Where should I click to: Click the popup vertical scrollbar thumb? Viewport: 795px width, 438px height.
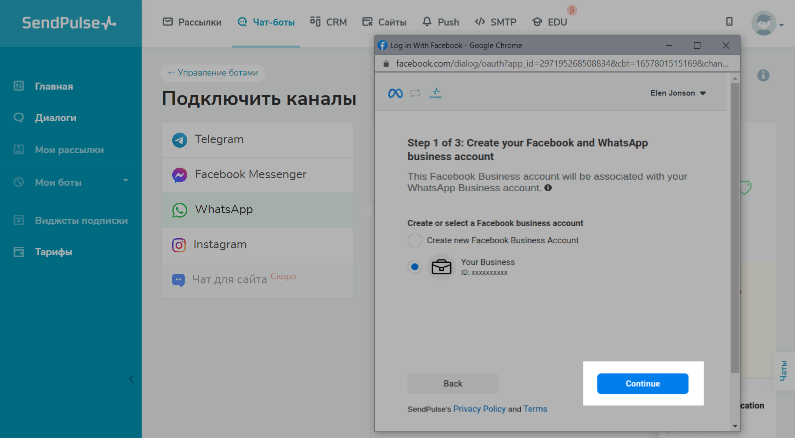pos(735,228)
